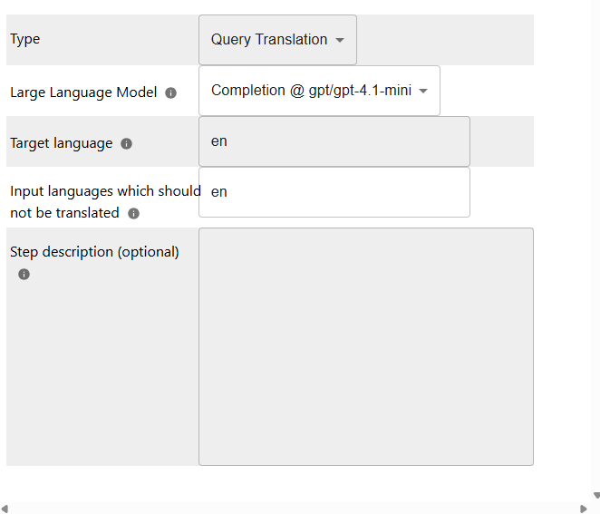
Task: Click the Target language label text
Action: [62, 143]
